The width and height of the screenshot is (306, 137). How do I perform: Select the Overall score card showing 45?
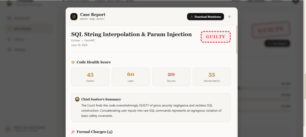click(90, 77)
